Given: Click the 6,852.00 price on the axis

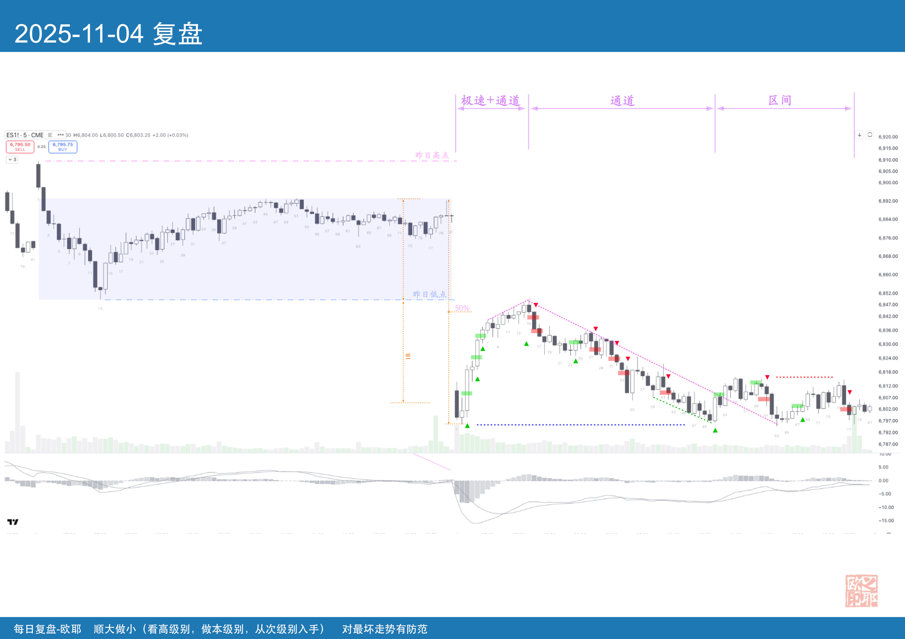Looking at the screenshot, I should point(888,293).
